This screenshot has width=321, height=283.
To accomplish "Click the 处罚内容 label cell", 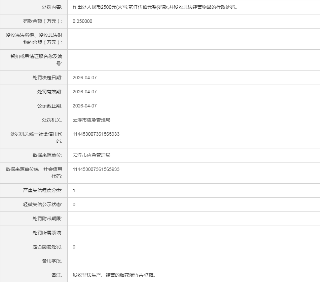I will tap(34, 7).
